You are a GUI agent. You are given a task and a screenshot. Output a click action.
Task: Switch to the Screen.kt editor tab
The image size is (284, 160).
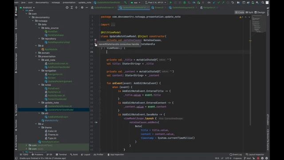(x=159, y=8)
